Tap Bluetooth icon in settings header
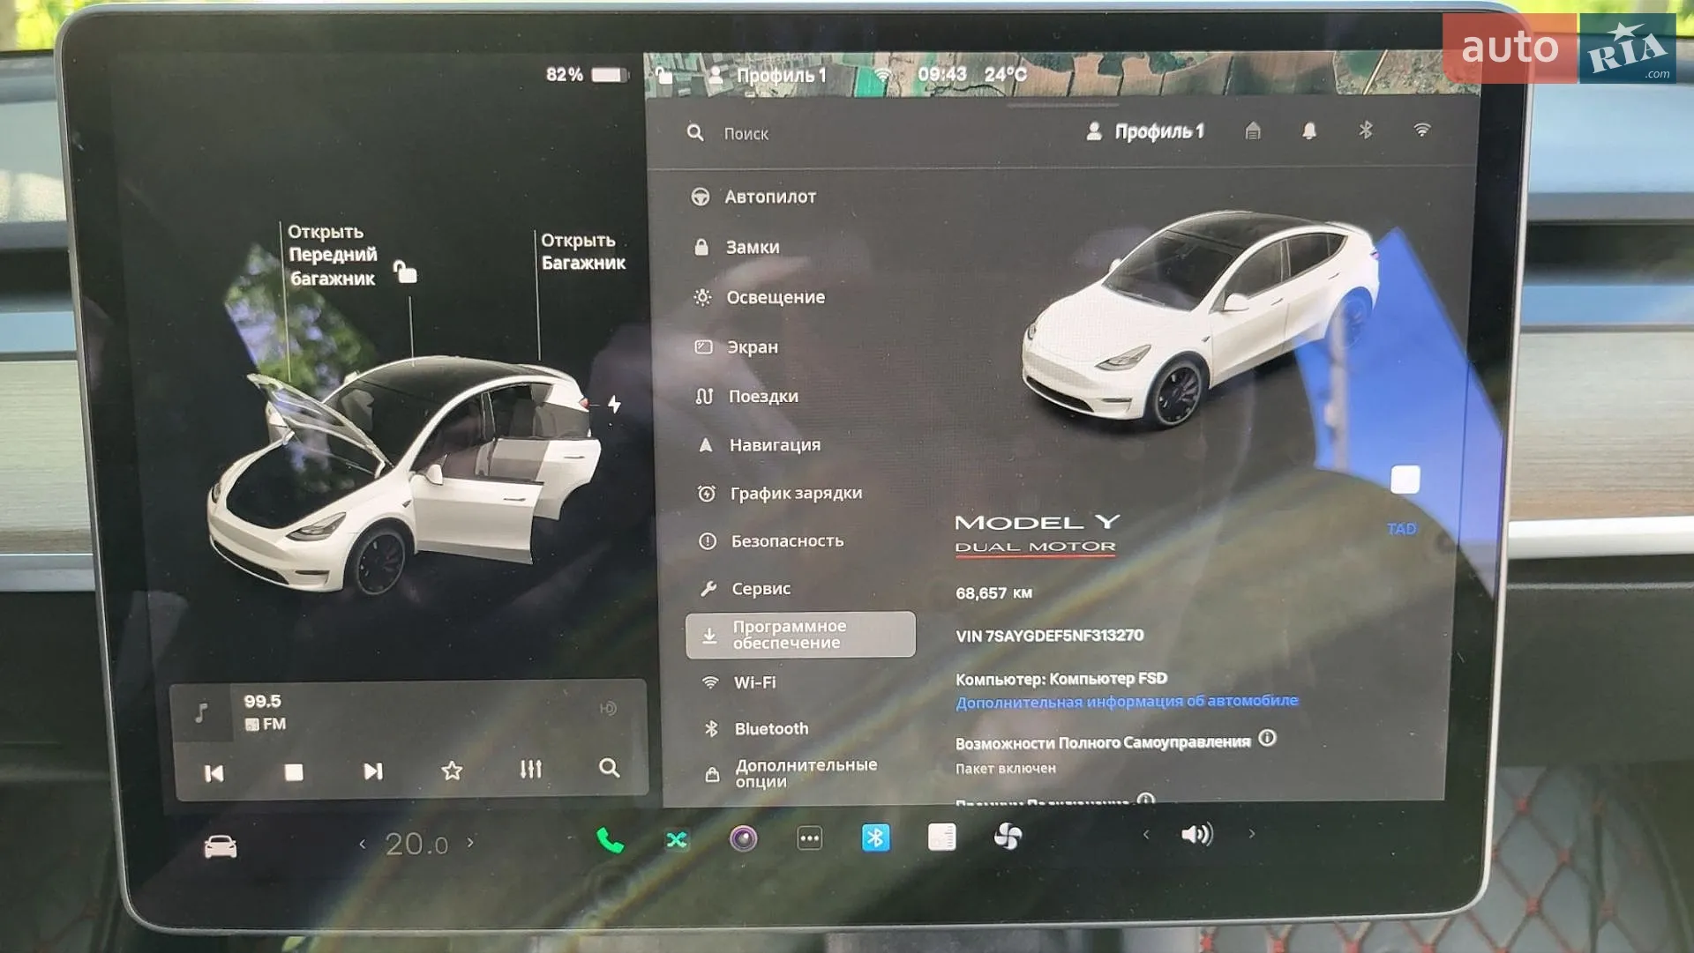 click(x=1366, y=130)
